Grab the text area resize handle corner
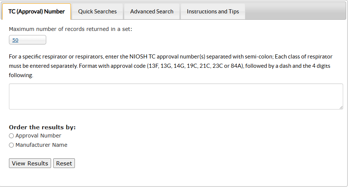Viewport: 348px width, 187px height. [341, 107]
